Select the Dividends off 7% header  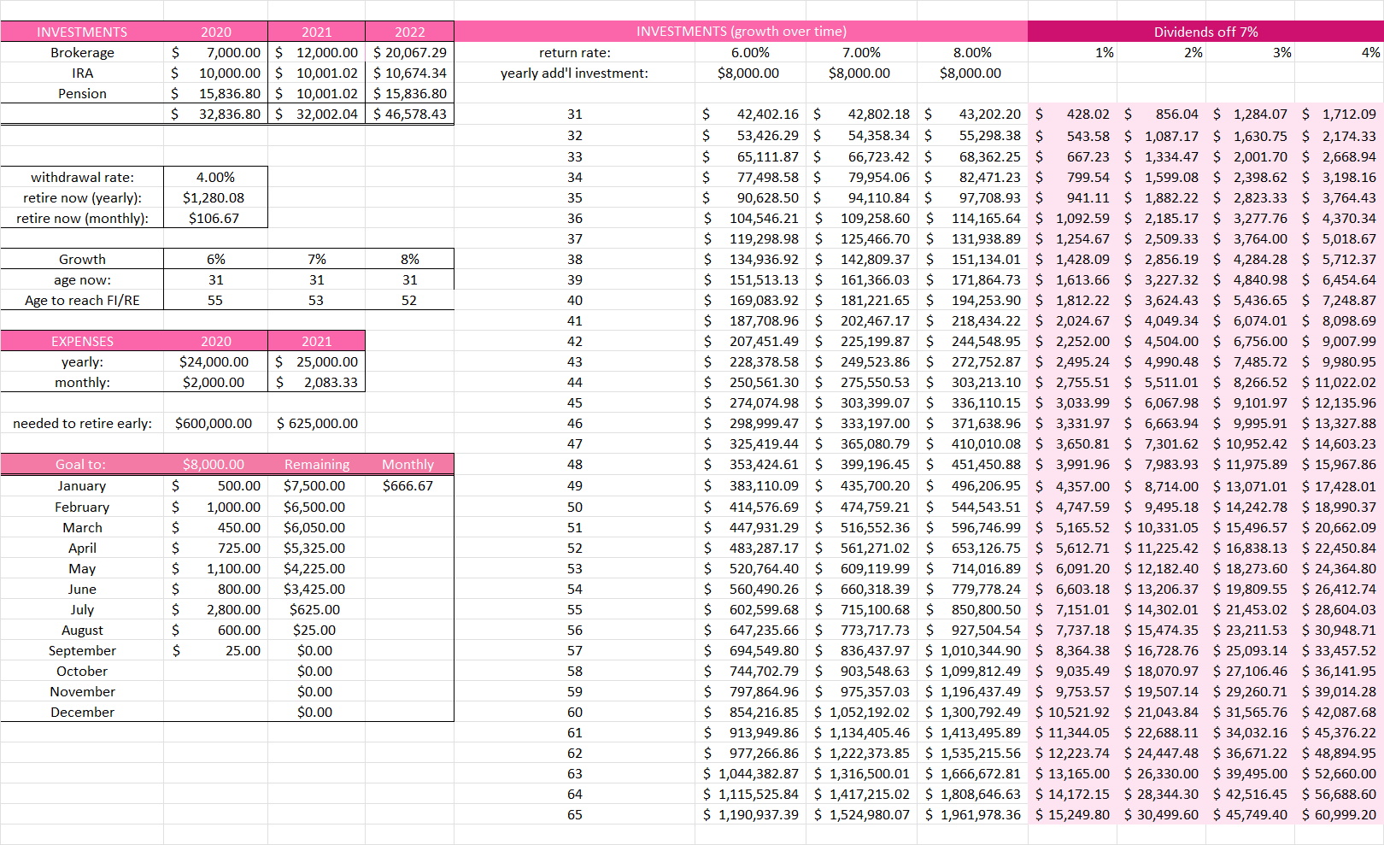pos(1205,32)
